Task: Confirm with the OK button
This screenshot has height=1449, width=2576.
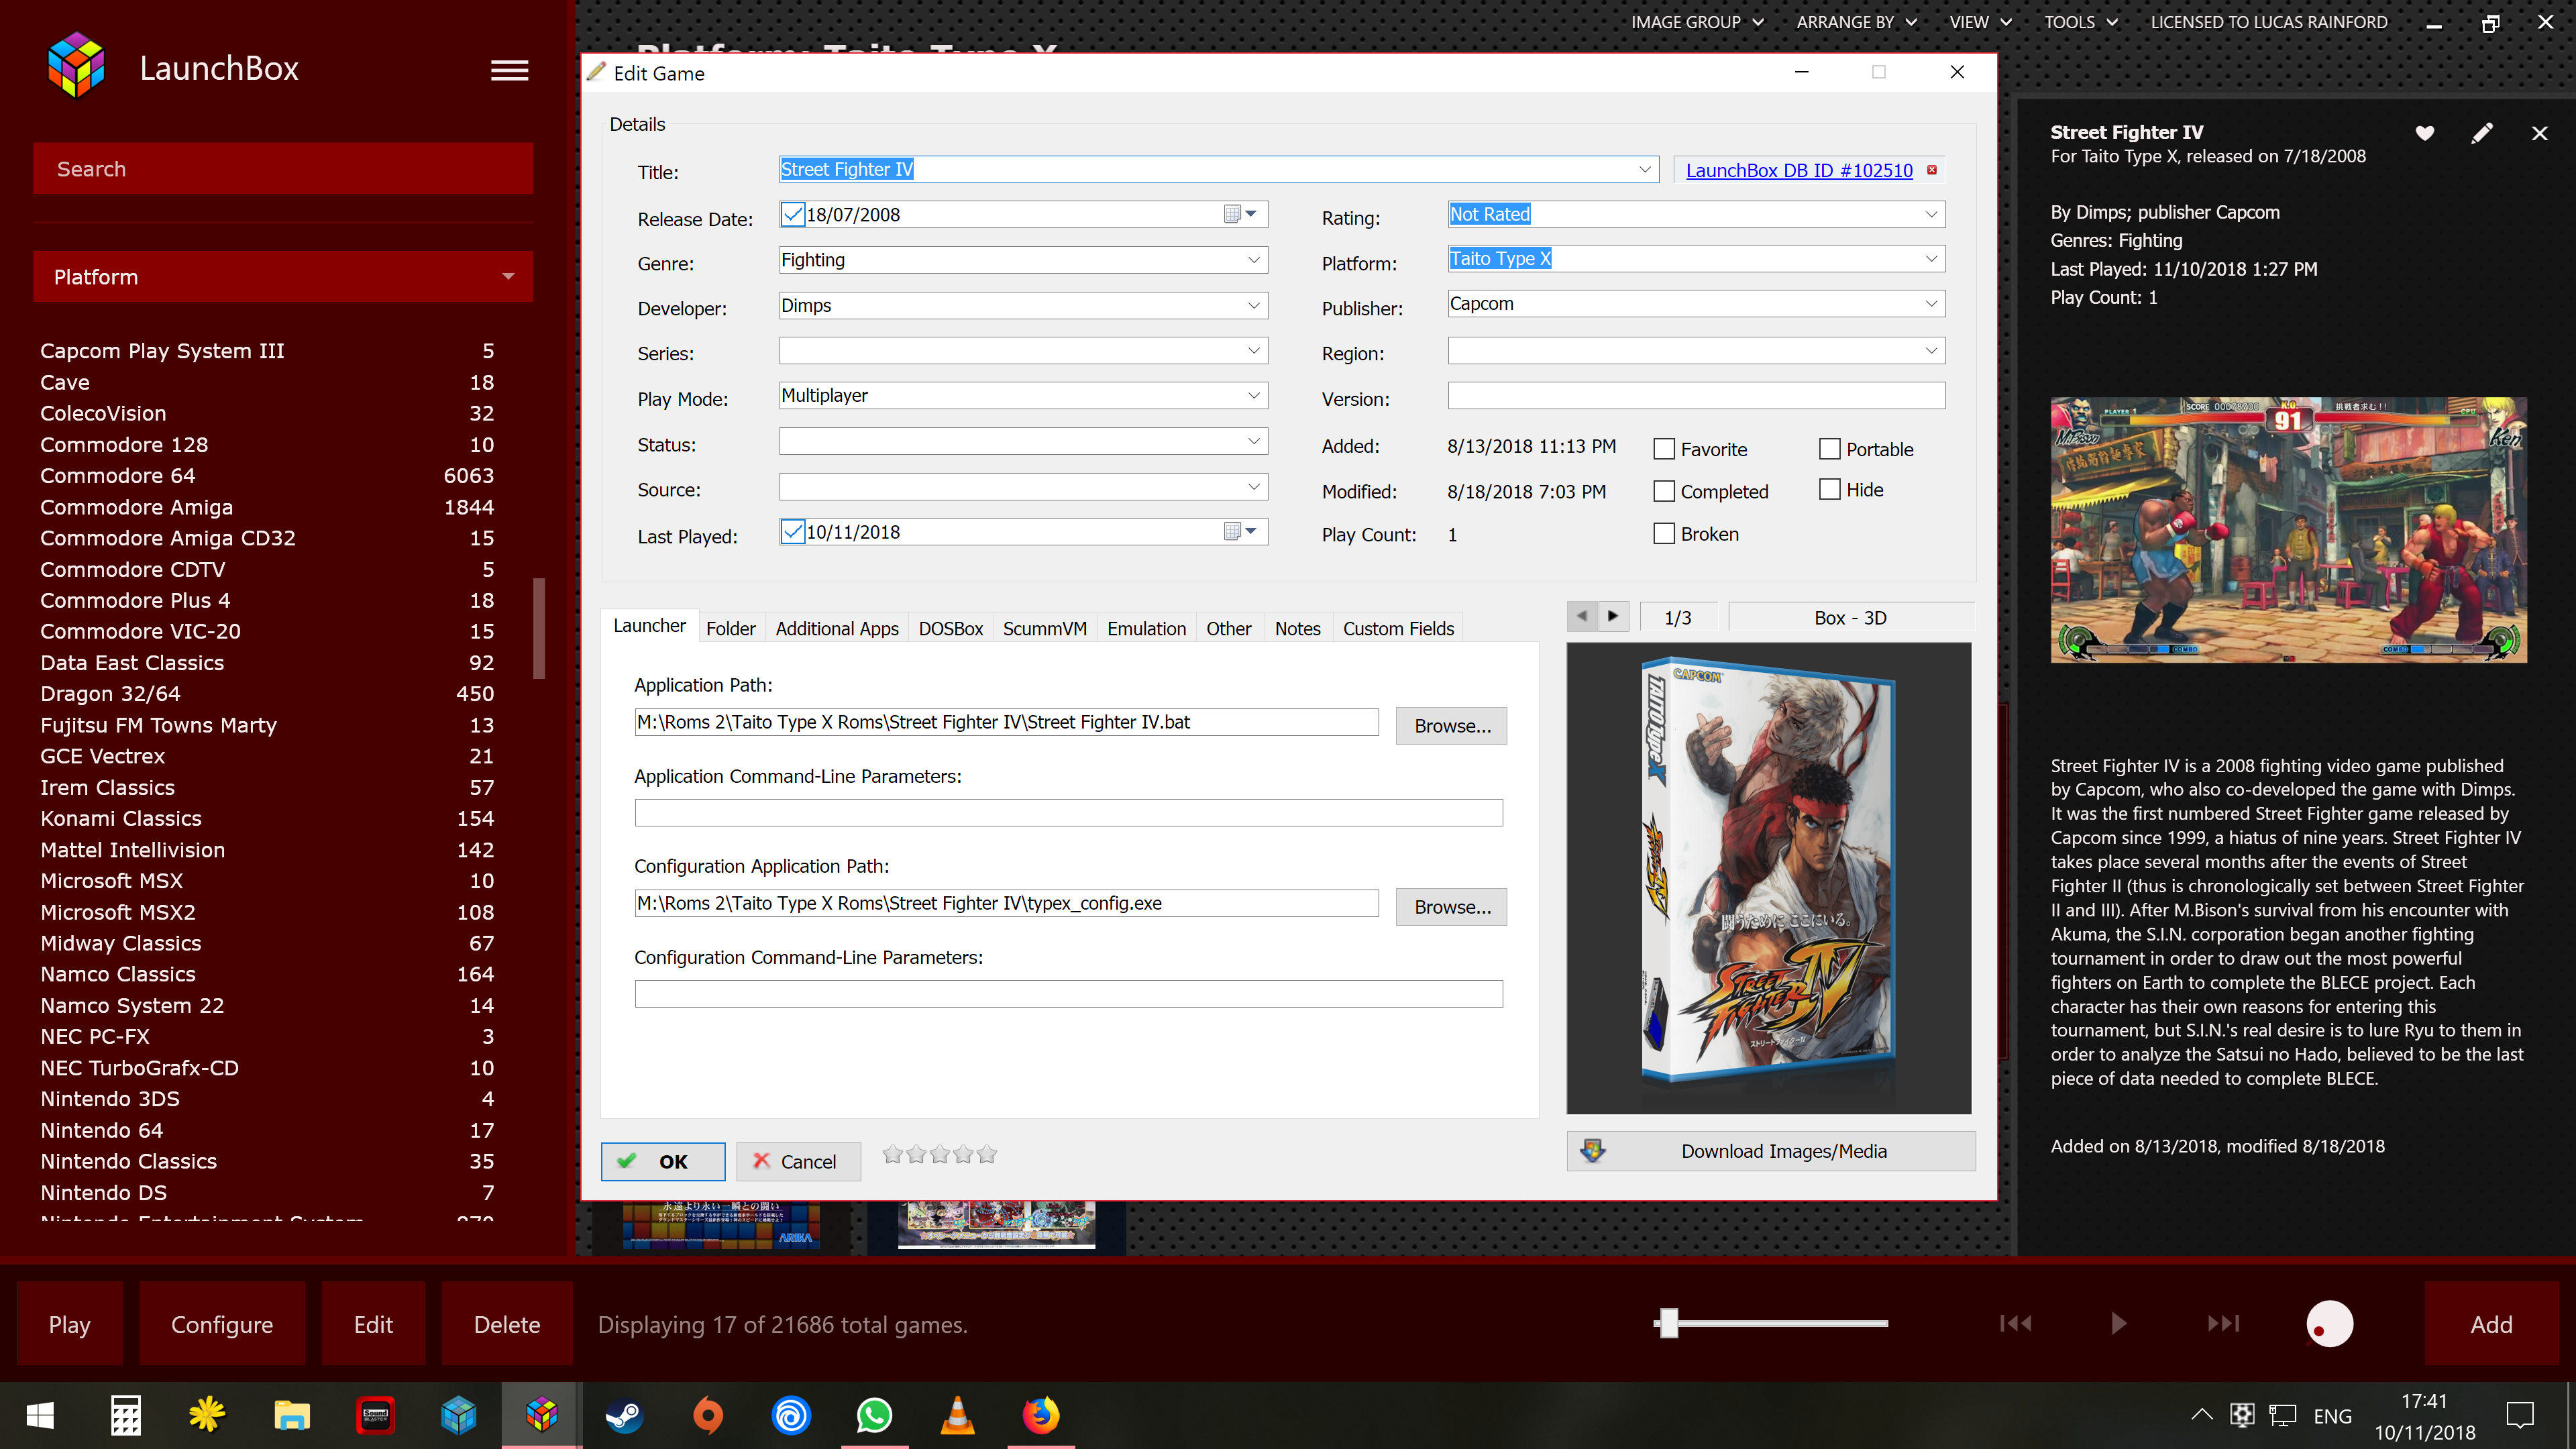Action: click(x=663, y=1161)
